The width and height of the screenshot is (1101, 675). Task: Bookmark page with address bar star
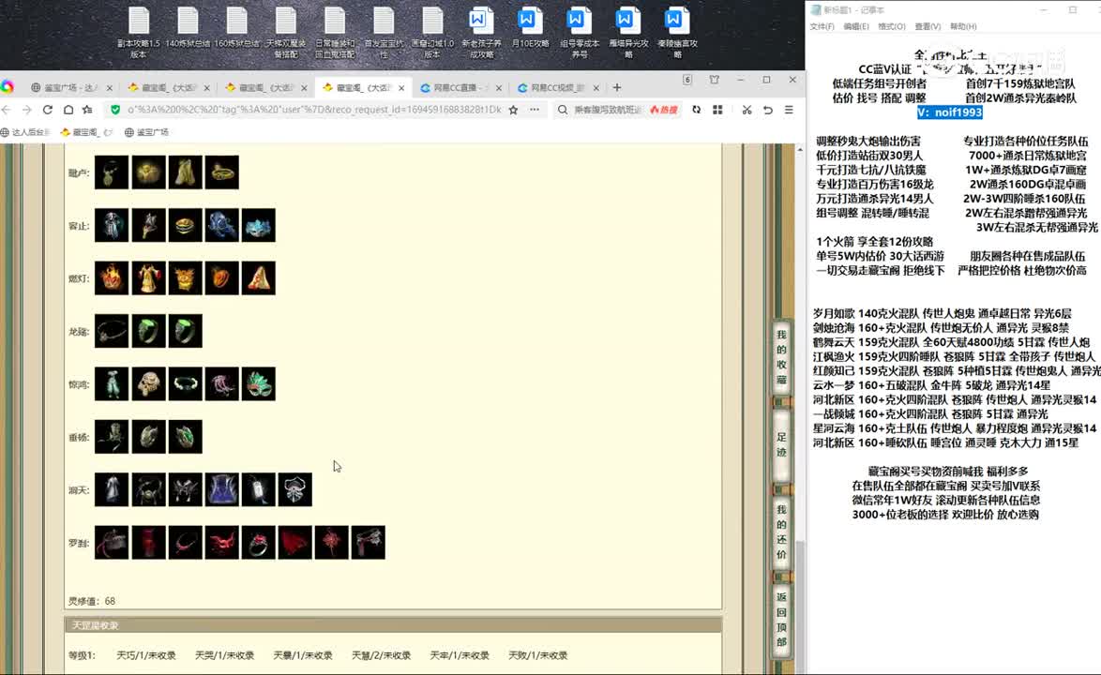pyautogui.click(x=513, y=110)
